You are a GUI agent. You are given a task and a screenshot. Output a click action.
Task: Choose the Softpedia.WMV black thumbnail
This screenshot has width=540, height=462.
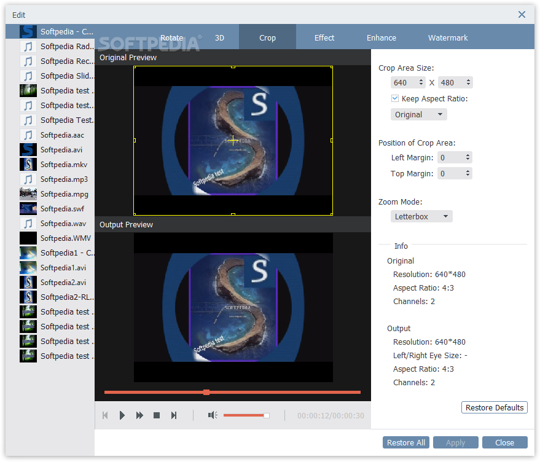[28, 238]
